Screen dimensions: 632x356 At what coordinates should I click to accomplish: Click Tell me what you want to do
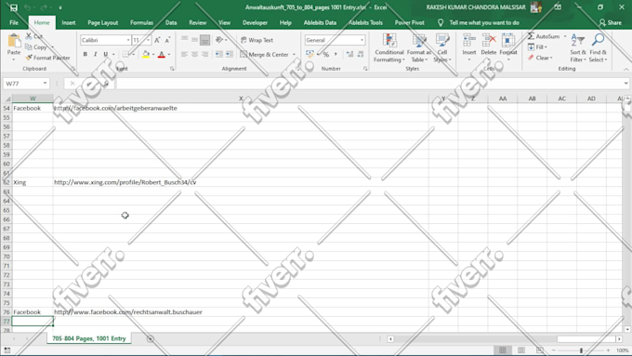pos(484,22)
